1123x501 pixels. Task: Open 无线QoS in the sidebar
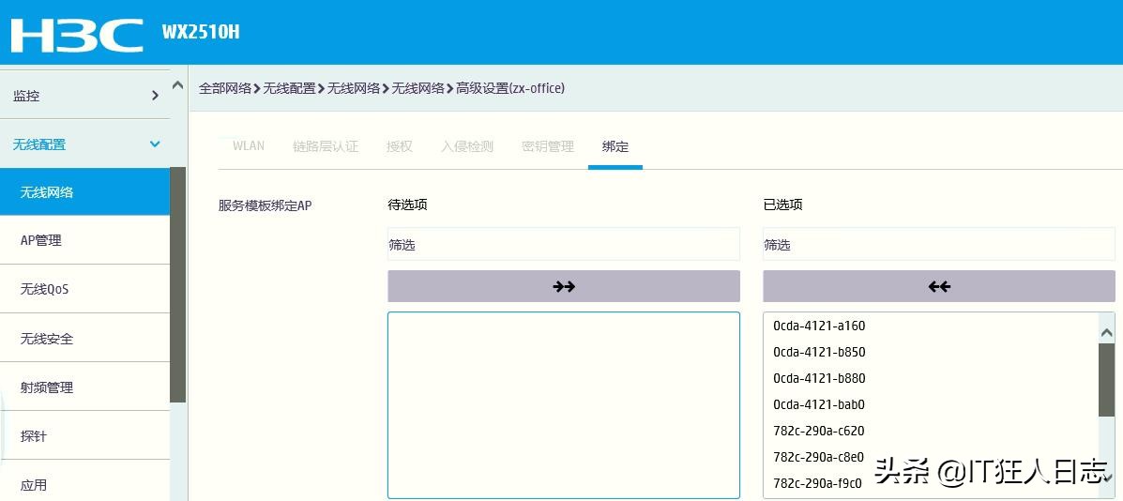84,289
